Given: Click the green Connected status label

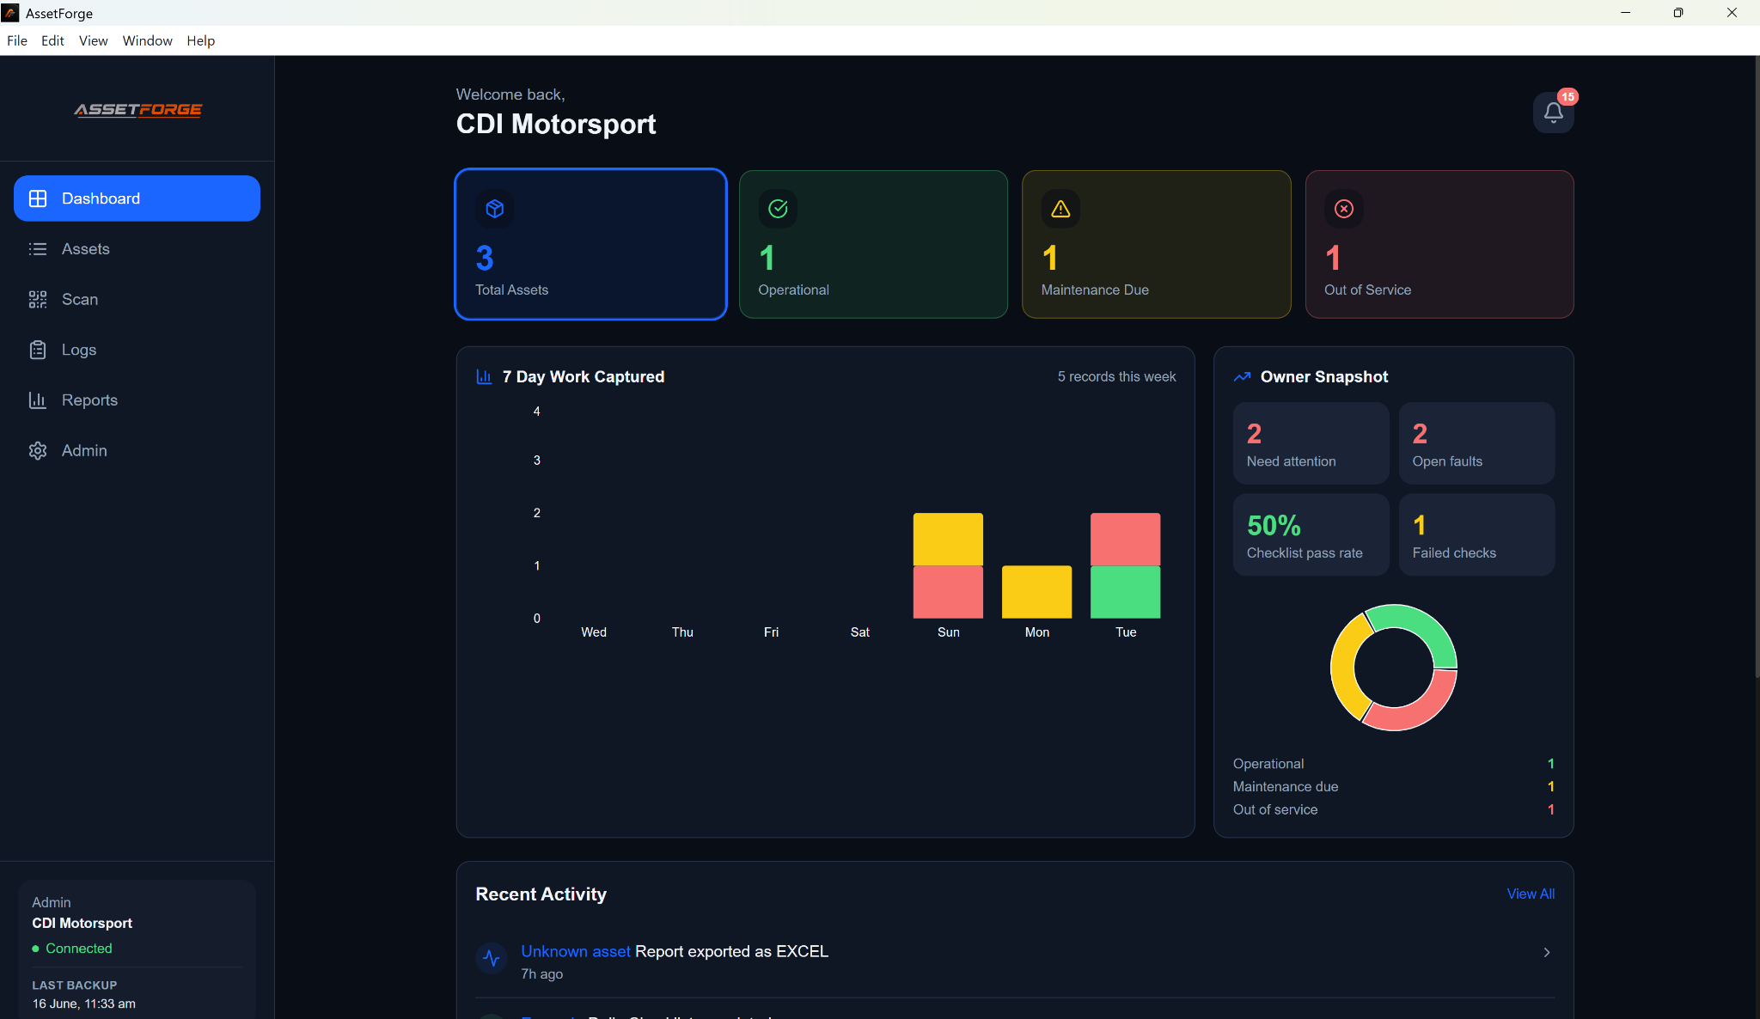Looking at the screenshot, I should pos(79,949).
